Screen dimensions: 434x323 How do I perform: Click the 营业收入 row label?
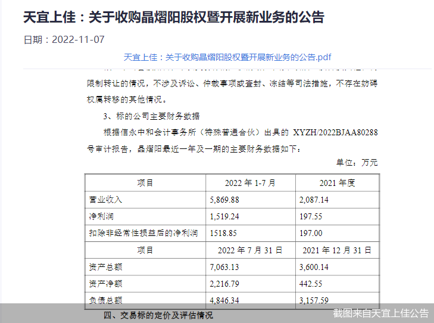click(105, 200)
